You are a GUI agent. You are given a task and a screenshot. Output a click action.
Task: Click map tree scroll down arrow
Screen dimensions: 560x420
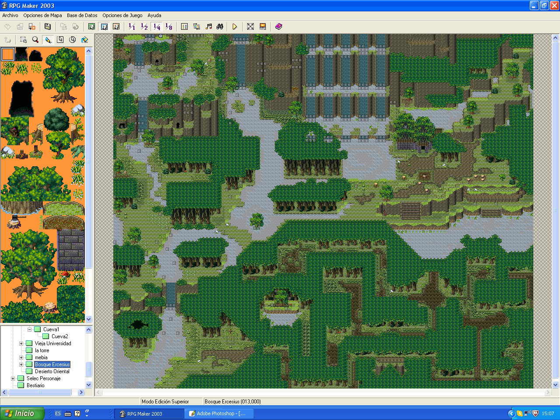pos(89,385)
